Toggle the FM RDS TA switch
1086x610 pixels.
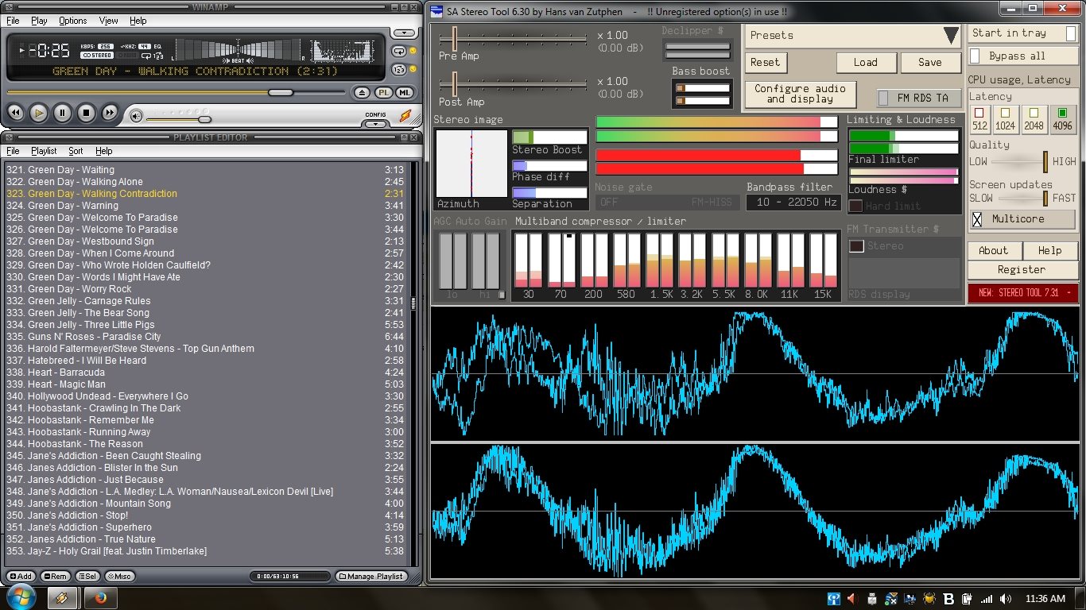pos(919,98)
